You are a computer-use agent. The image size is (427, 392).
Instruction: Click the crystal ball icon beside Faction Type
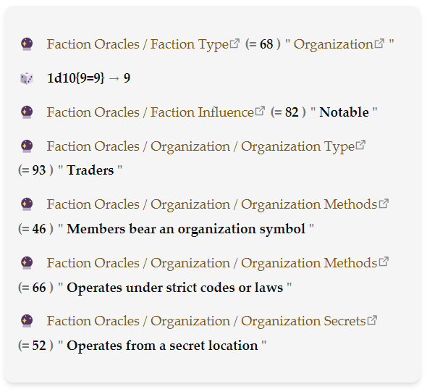coord(27,44)
